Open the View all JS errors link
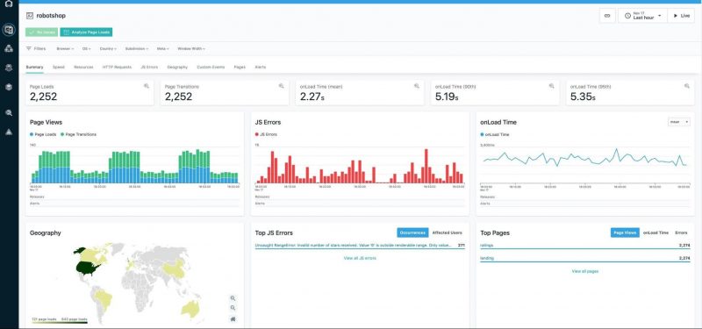This screenshot has height=329, width=702. click(x=360, y=258)
